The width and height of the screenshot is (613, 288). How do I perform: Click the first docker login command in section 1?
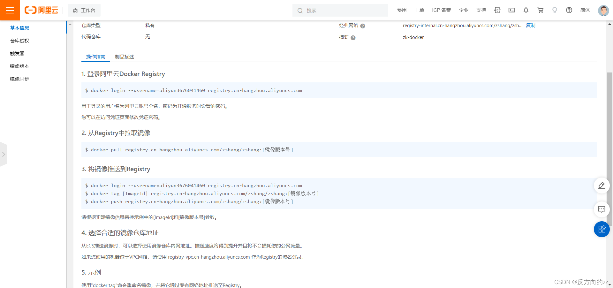[193, 90]
